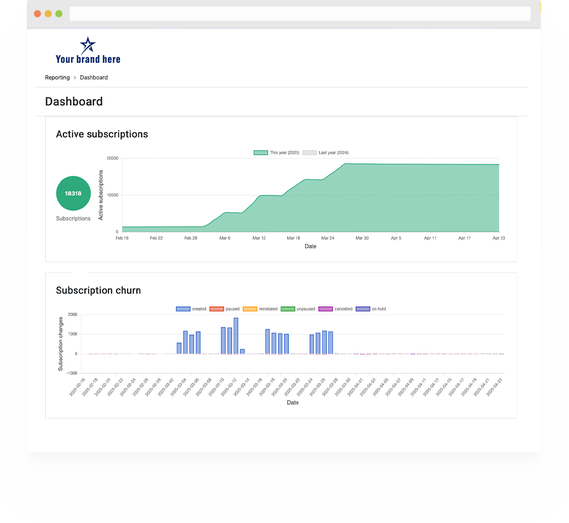Screen dimensions: 569x523
Task: Click the '-1000' churn y-axis value
Action: pyautogui.click(x=72, y=373)
